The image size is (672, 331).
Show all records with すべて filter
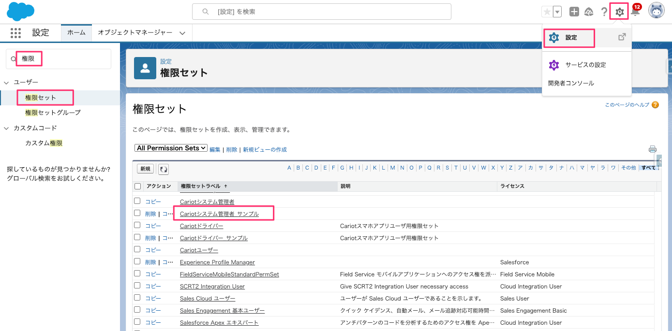pyautogui.click(x=648, y=168)
